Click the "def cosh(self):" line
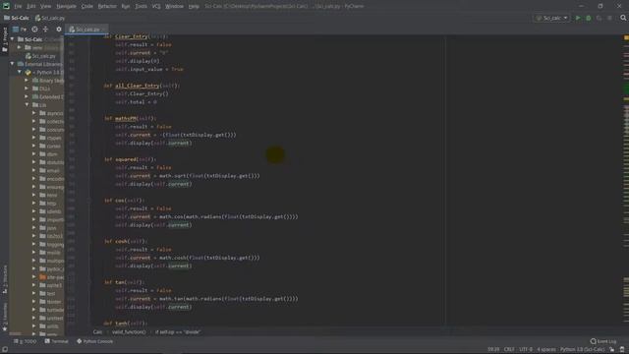 click(x=126, y=241)
